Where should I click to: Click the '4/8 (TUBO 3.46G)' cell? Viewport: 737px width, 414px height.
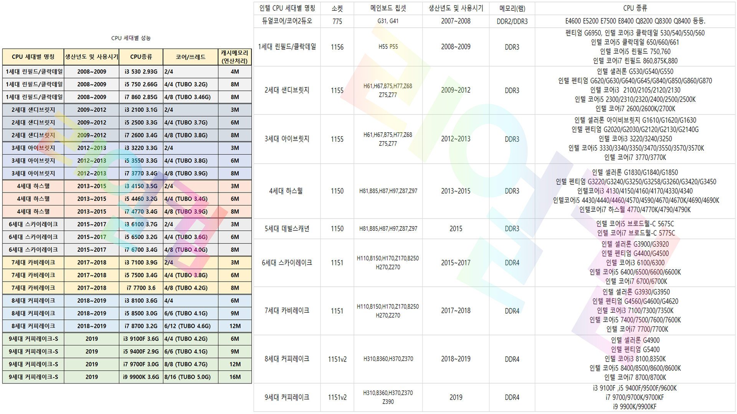tap(190, 97)
